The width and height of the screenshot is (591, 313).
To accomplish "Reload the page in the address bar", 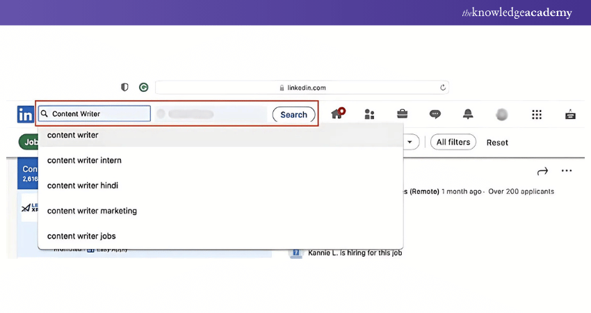I will tap(443, 88).
